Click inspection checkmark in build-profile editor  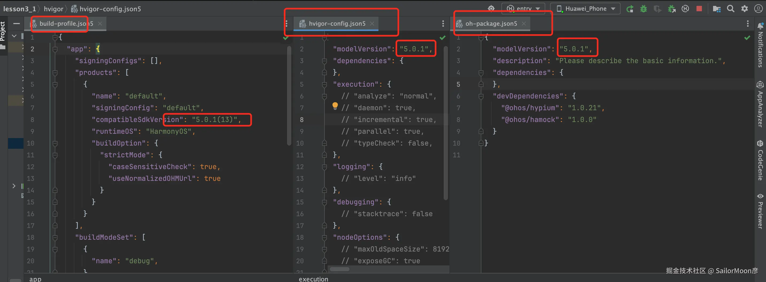click(x=286, y=38)
